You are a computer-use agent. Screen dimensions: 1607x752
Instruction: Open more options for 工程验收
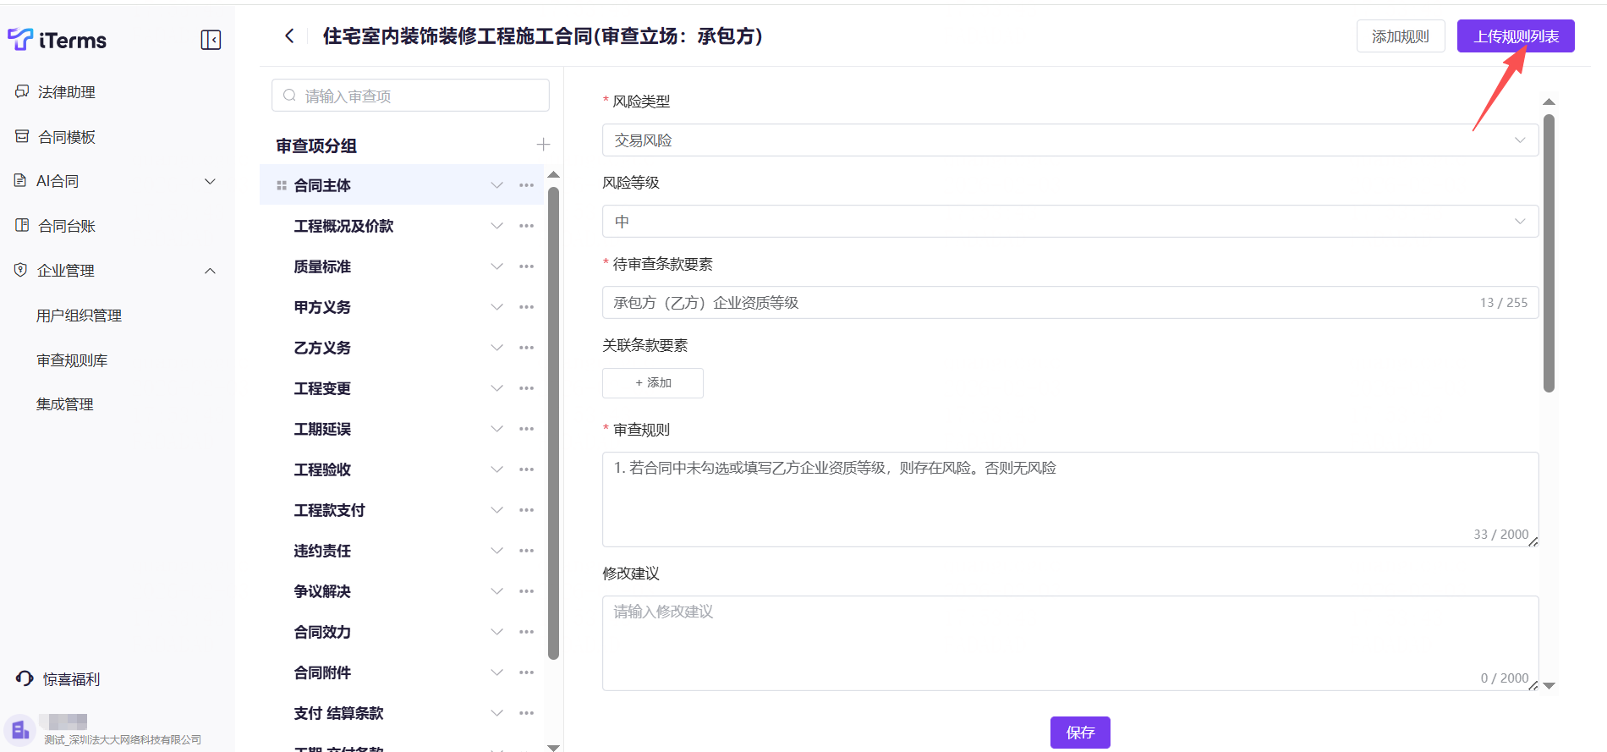coord(526,469)
